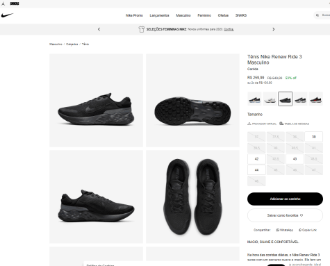The height and width of the screenshot is (266, 330).
Task: Show previous promo banner with left arrow
Action: click(x=99, y=29)
